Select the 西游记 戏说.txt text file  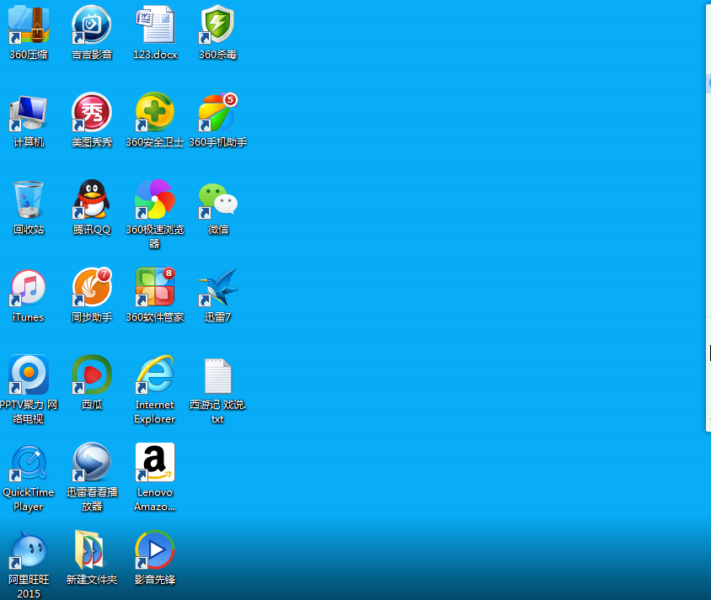pos(218,375)
